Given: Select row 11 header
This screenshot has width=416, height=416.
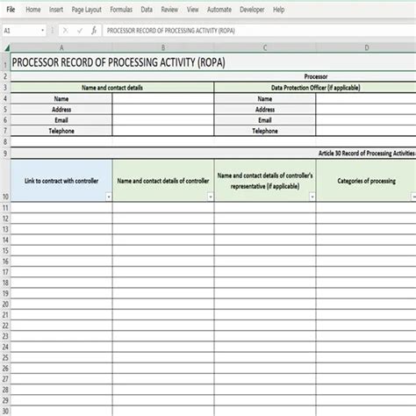Looking at the screenshot, I should point(5,208).
